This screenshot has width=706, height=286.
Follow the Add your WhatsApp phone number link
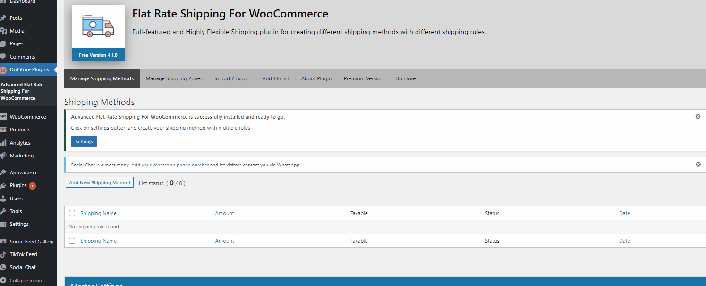(x=170, y=165)
